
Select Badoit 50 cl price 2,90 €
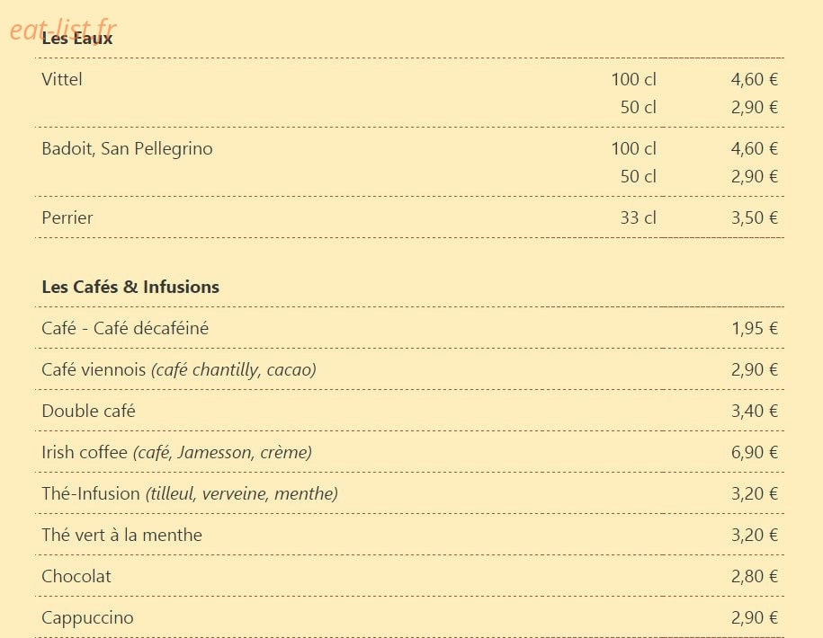(x=755, y=176)
